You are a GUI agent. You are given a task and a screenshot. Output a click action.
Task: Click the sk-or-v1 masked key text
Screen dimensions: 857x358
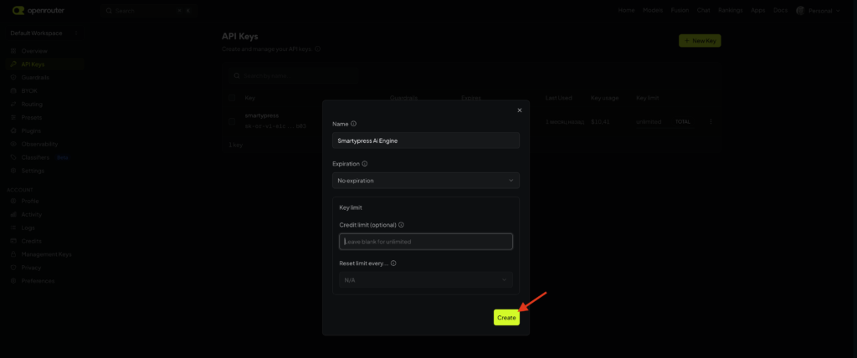(275, 125)
